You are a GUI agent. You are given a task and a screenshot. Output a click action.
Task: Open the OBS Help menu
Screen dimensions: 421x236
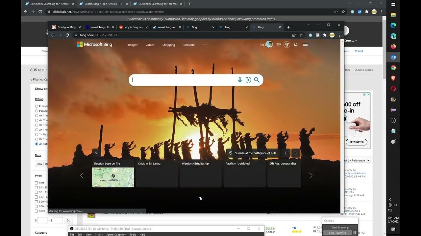(x=142, y=234)
